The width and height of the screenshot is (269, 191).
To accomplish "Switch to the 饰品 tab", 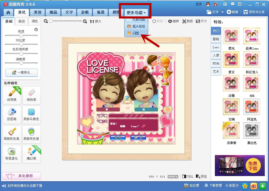I will (53, 12).
